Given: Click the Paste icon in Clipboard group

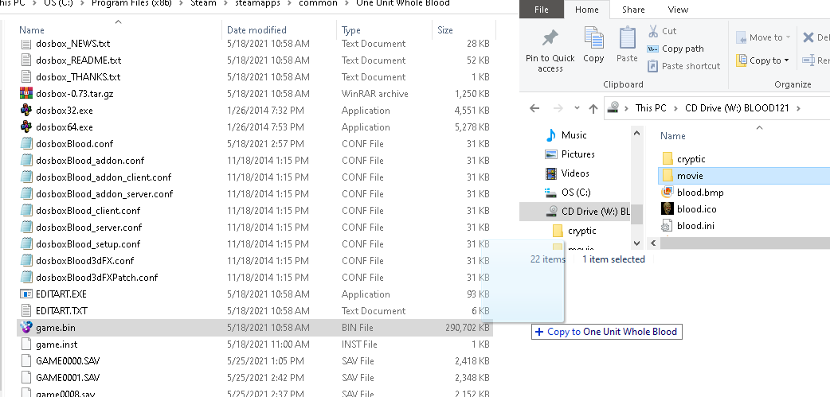Looking at the screenshot, I should [x=627, y=38].
